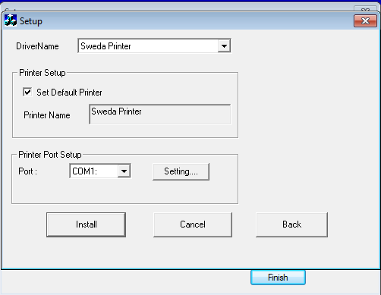Close the Setup dialog window

365,20
